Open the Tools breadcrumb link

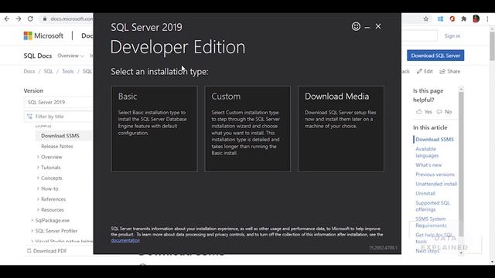[x=67, y=71]
